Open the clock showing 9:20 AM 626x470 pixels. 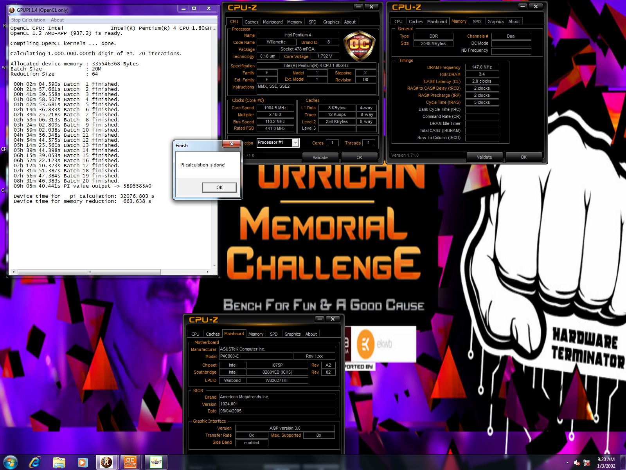click(x=606, y=463)
